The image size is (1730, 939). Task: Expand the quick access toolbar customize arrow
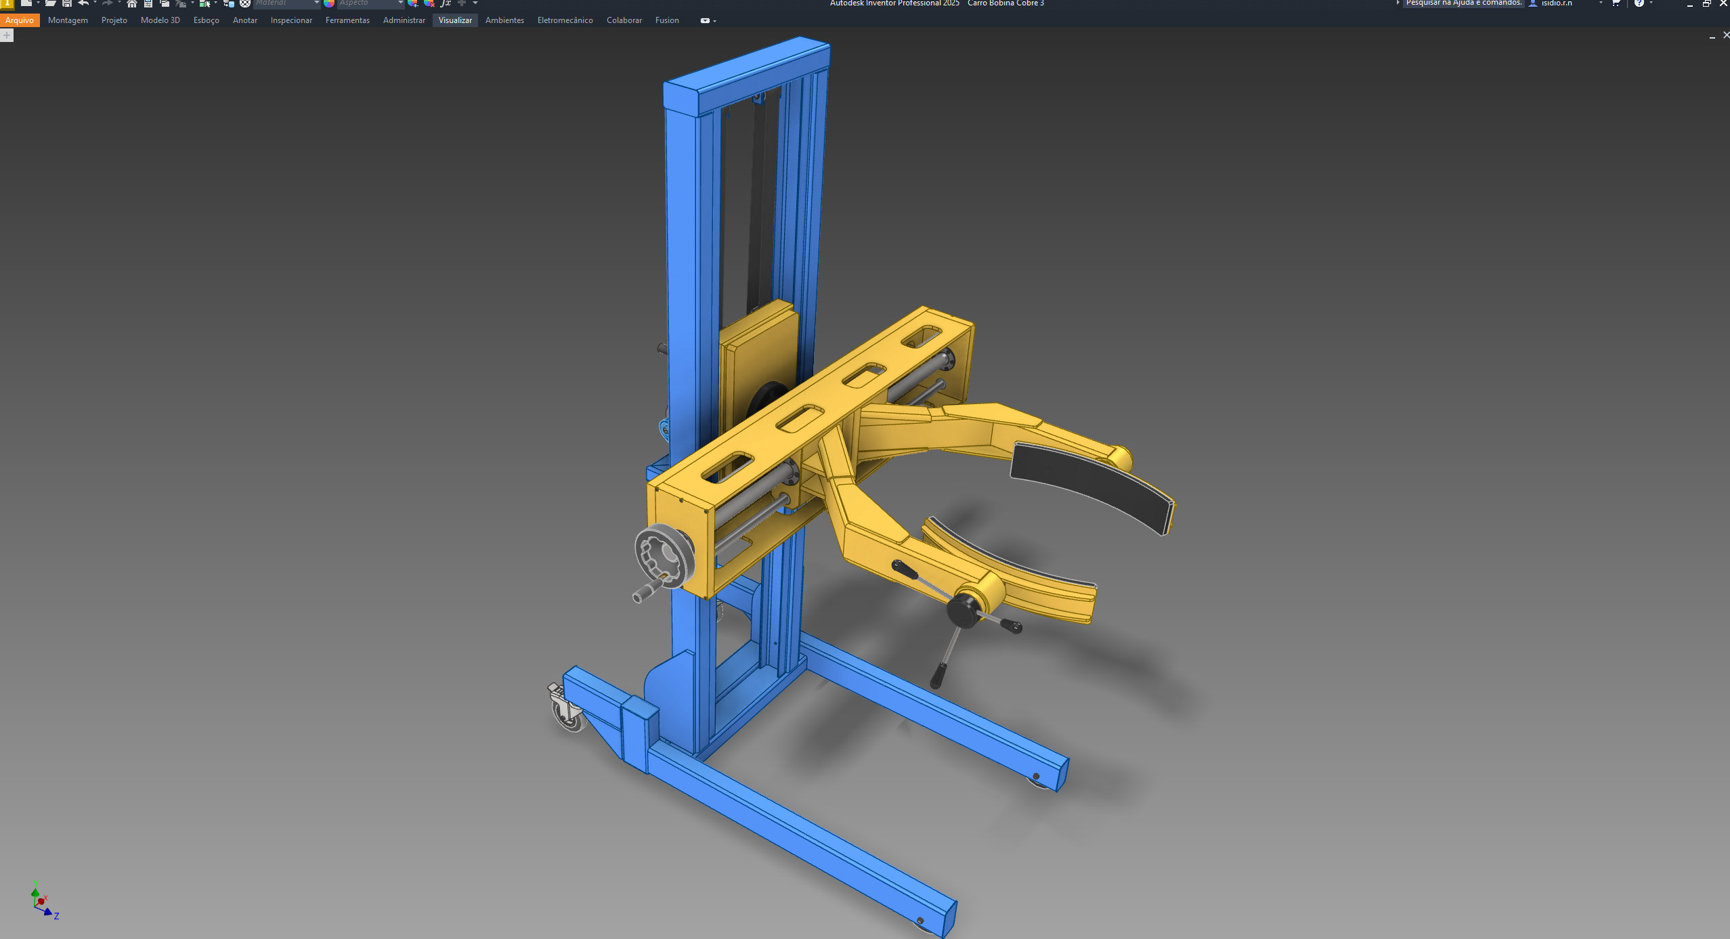(475, 3)
